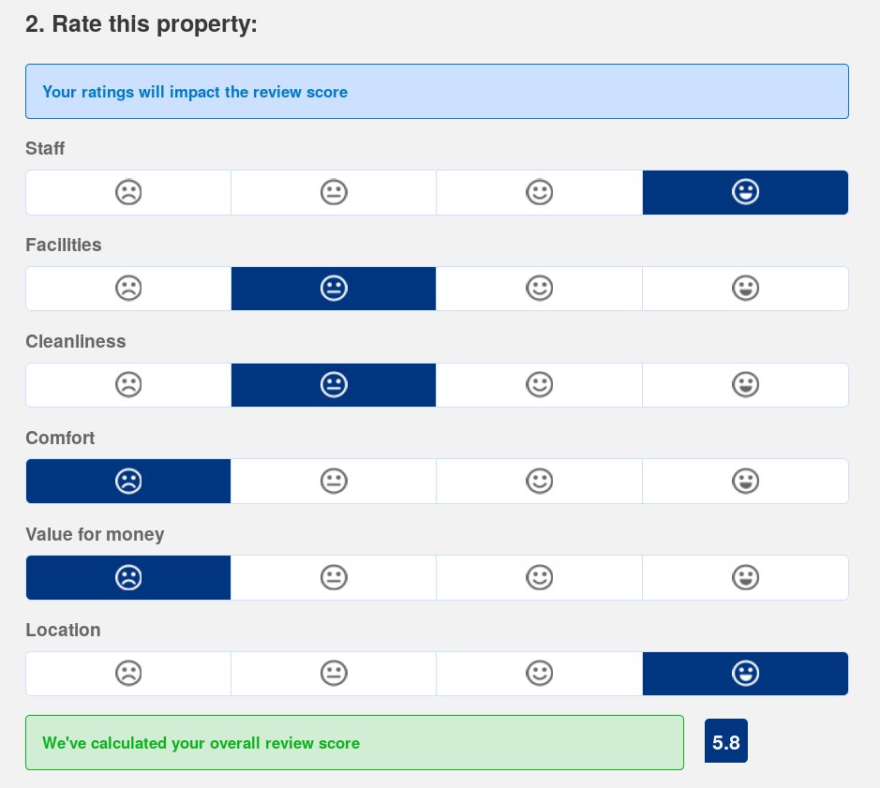880x788 pixels.
Task: Click the selected sad Comfort rating
Action: (128, 482)
